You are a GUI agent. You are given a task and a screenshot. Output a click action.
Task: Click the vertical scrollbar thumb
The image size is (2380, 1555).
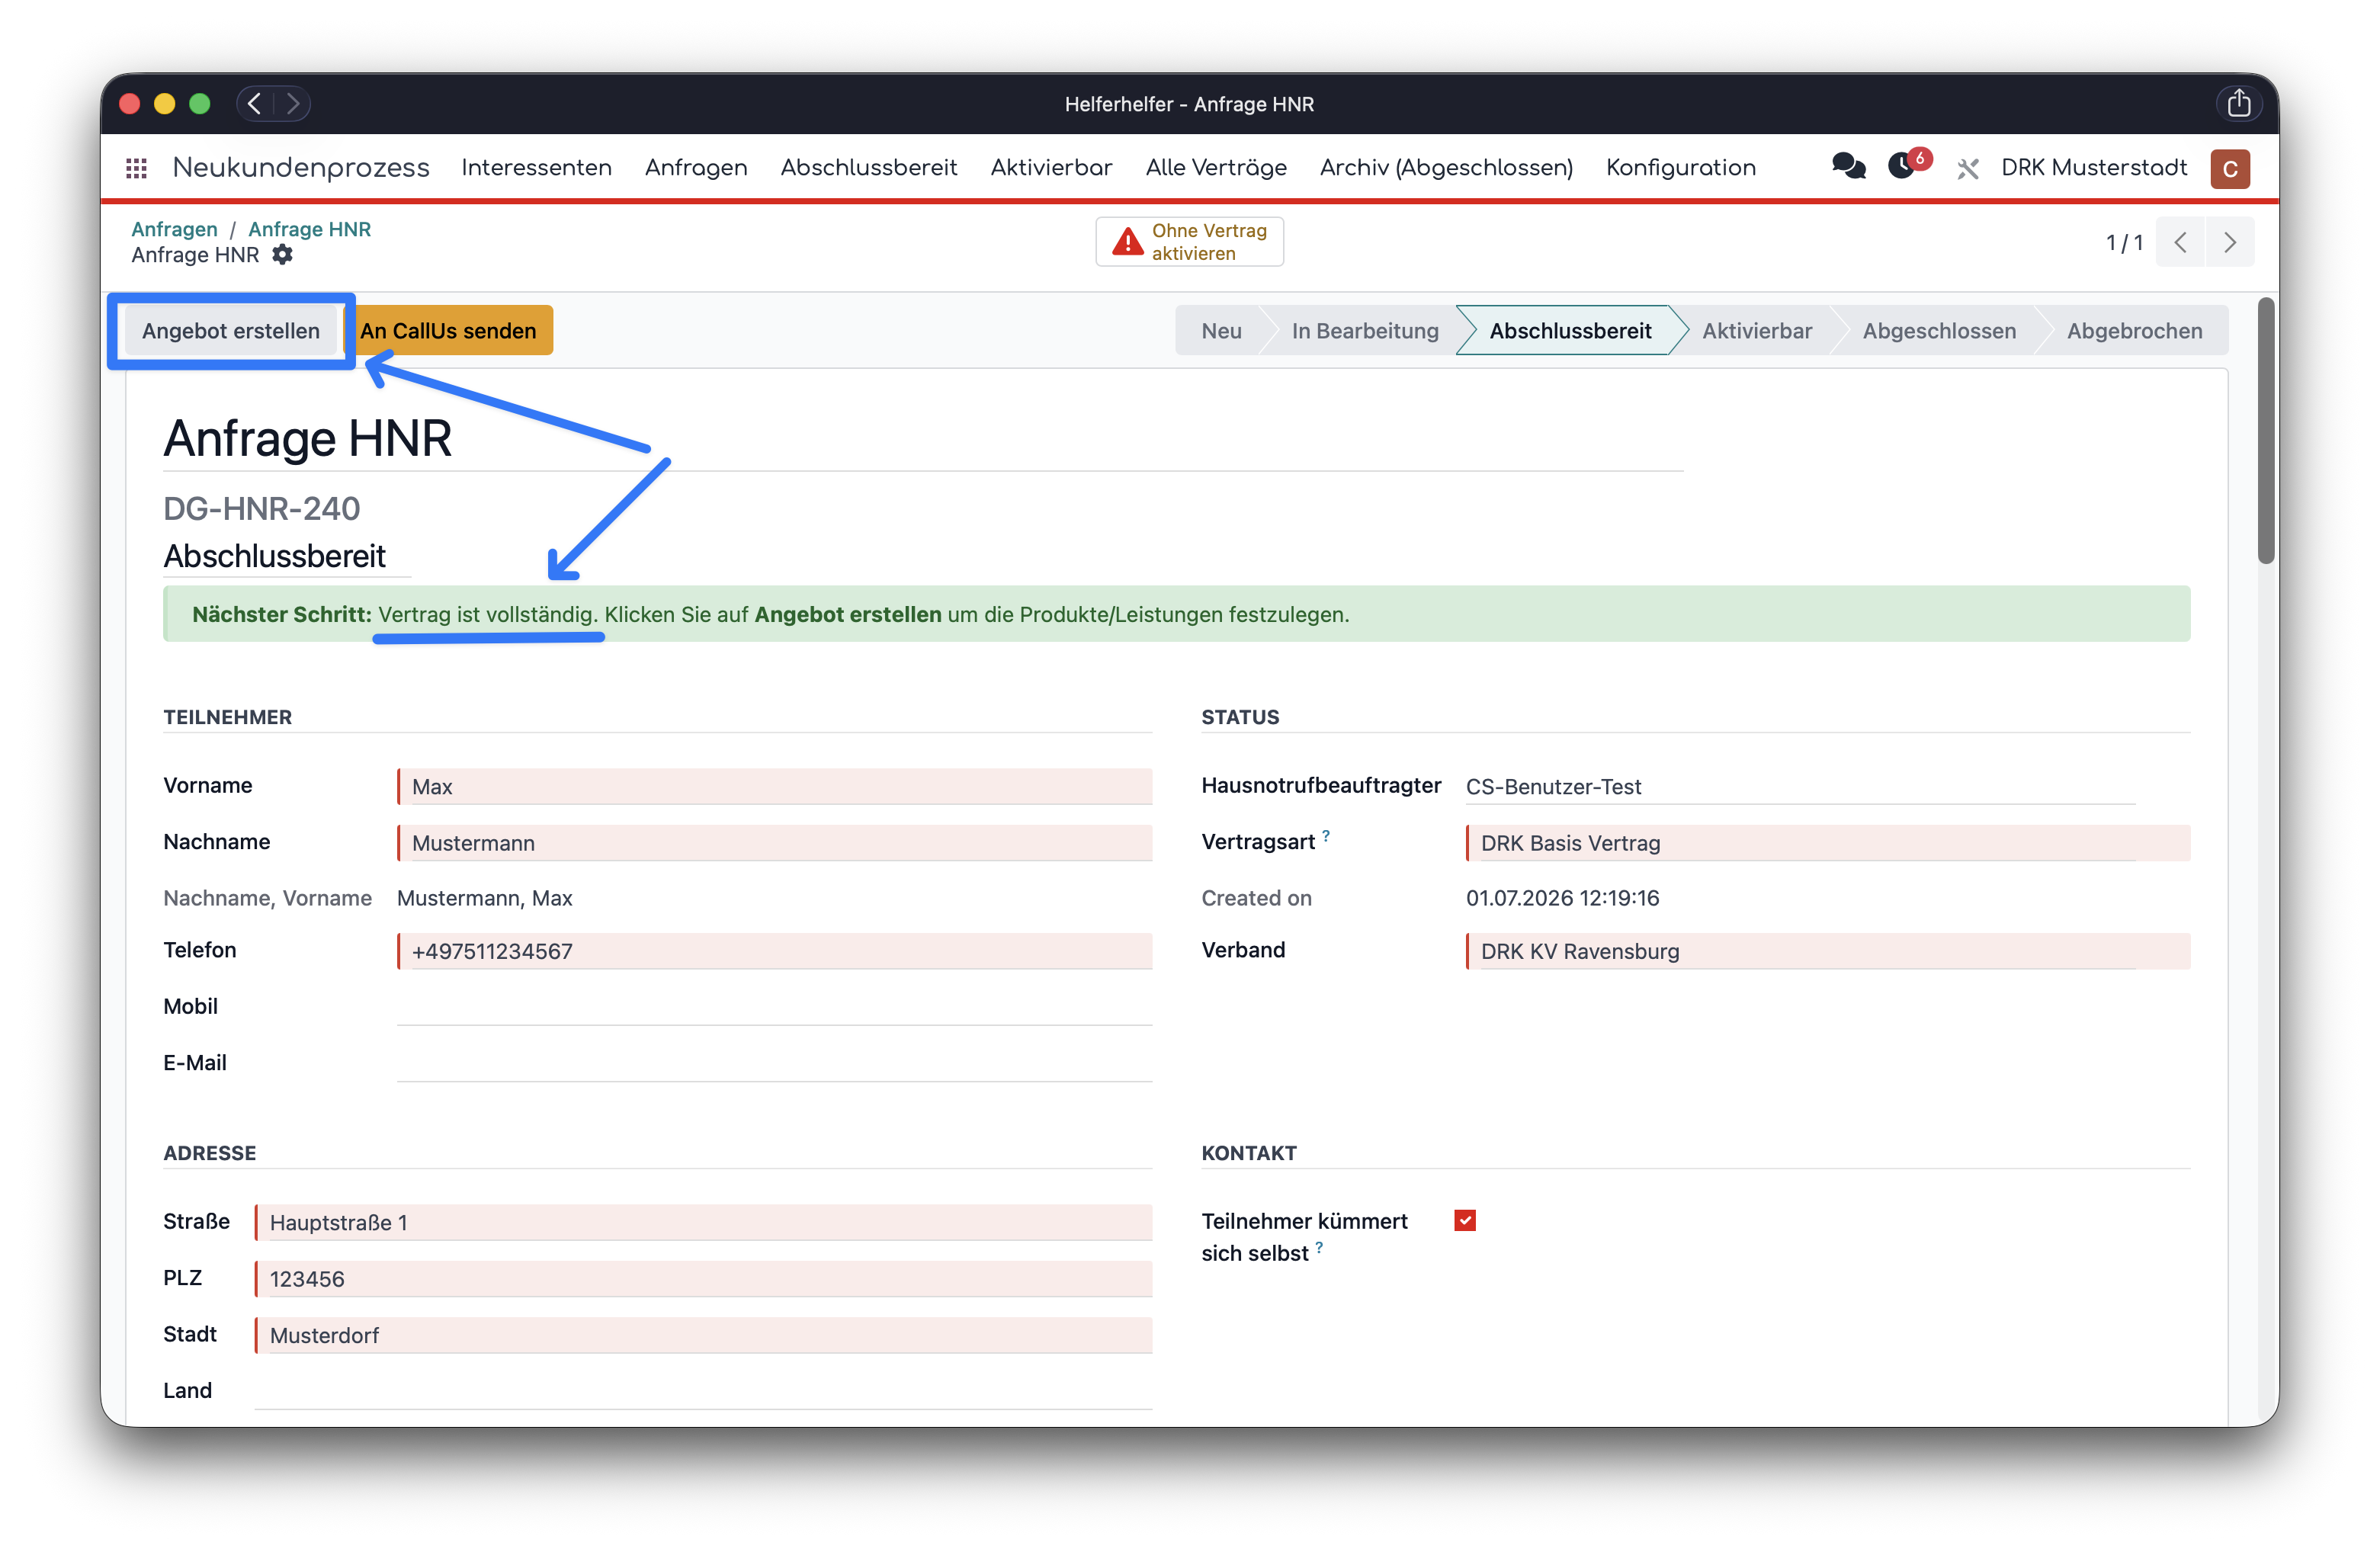2265,430
